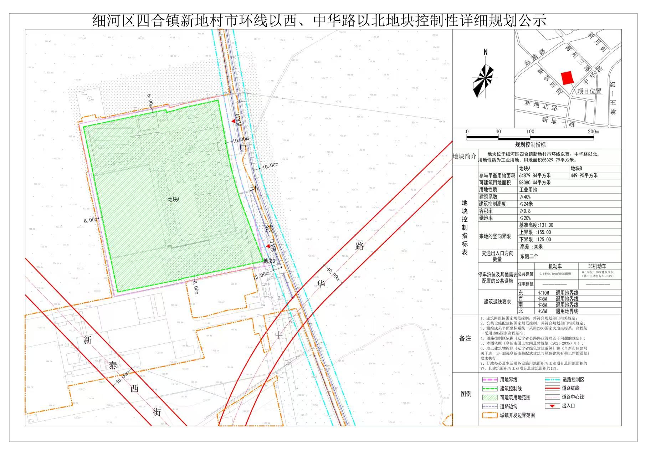Select the 道路中心线 legend symbol
Screen dimensions: 646x456
click(x=552, y=397)
